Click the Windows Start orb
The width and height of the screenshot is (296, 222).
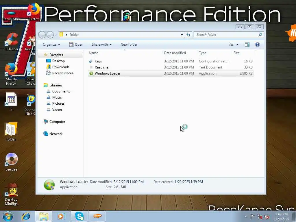point(8,216)
